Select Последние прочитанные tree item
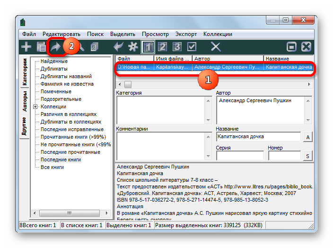Viewport: 333px width, 248px height. [70, 152]
